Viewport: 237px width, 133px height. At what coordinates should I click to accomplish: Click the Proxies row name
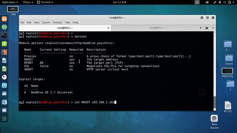click(30, 56)
